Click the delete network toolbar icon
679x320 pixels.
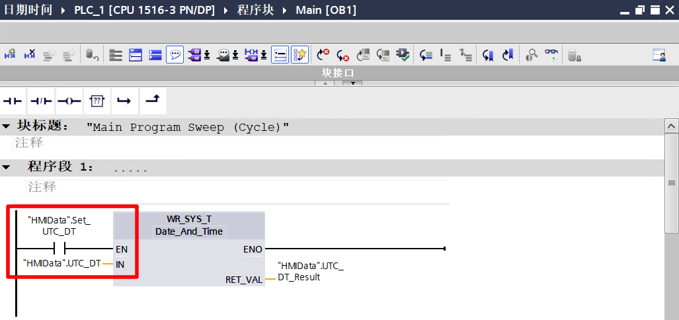pos(30,55)
